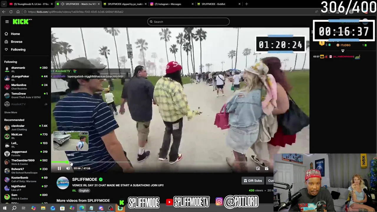Click the Gift Subs button

[x=253, y=181]
